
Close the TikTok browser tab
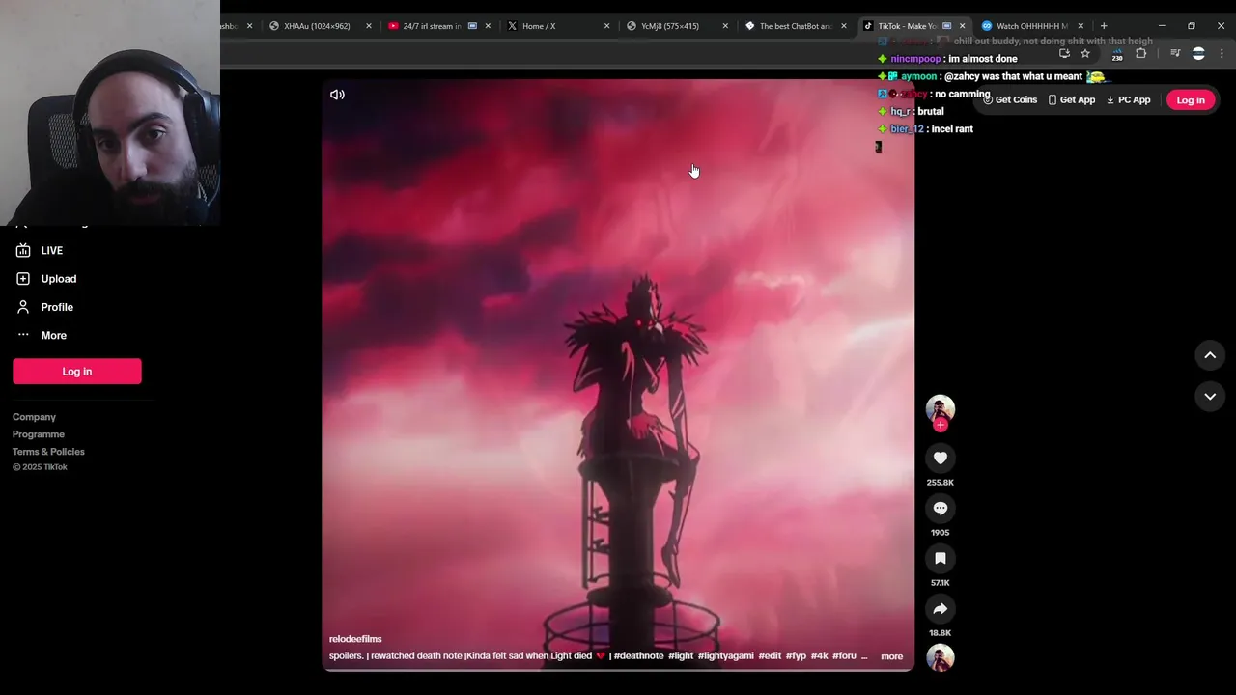(962, 26)
